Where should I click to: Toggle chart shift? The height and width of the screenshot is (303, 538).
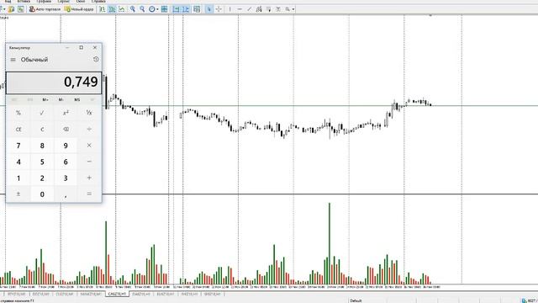coord(186,9)
